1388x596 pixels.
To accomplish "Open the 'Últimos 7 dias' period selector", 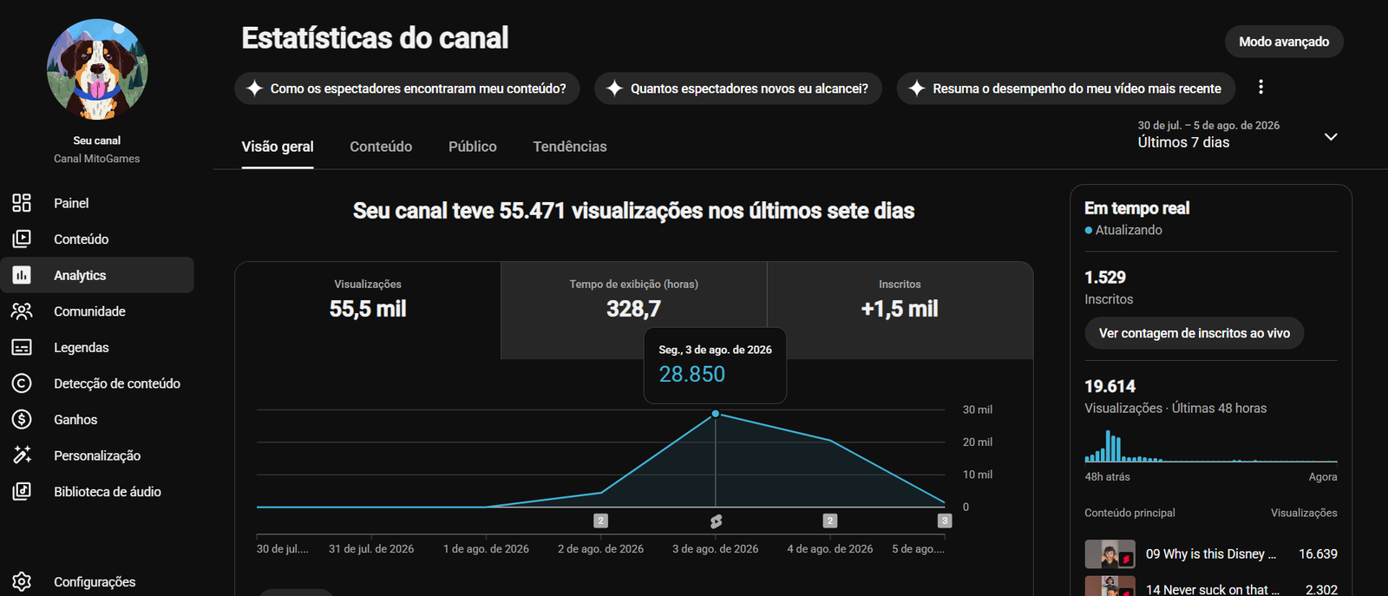I will pos(1239,134).
